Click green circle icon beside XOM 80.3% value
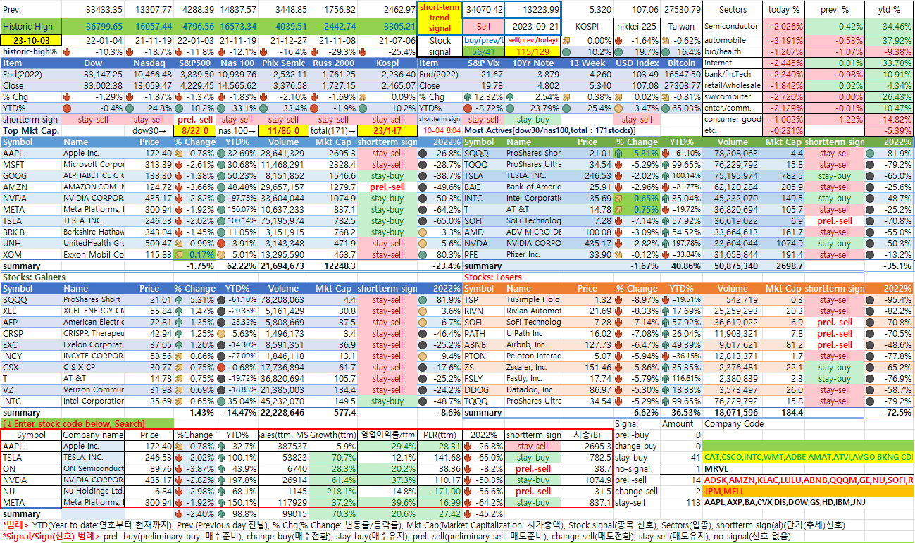This screenshot has width=915, height=543. click(x=423, y=255)
